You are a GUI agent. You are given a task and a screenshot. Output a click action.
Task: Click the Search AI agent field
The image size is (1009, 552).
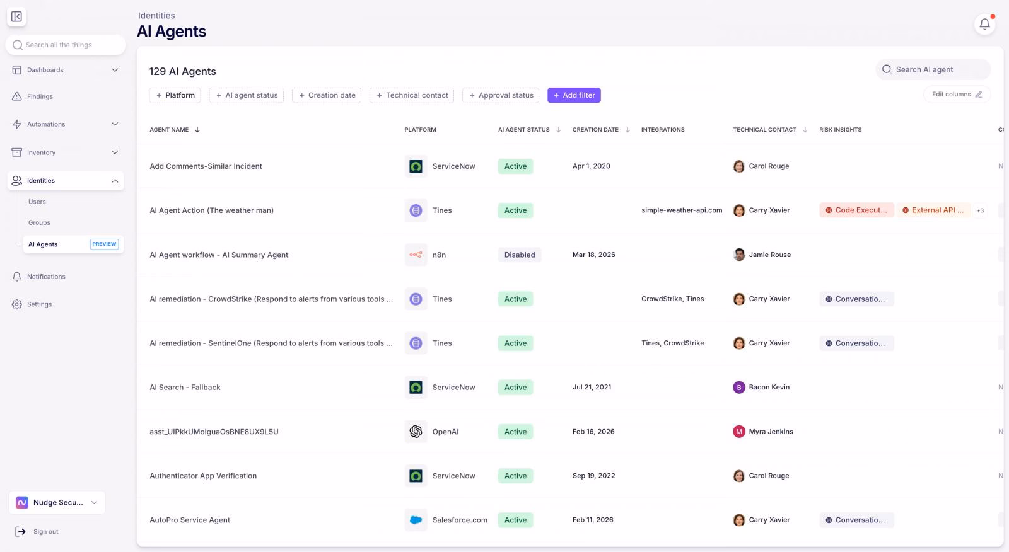933,69
